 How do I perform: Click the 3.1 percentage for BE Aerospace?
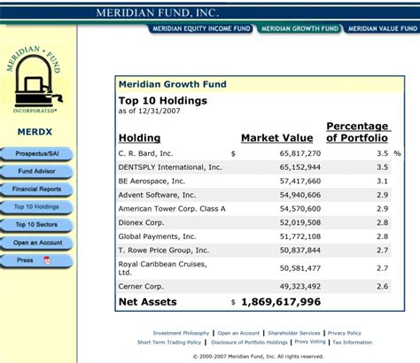pos(382,181)
